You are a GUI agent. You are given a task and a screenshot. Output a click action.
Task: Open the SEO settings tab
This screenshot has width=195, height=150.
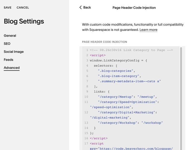pyautogui.click(x=7, y=43)
